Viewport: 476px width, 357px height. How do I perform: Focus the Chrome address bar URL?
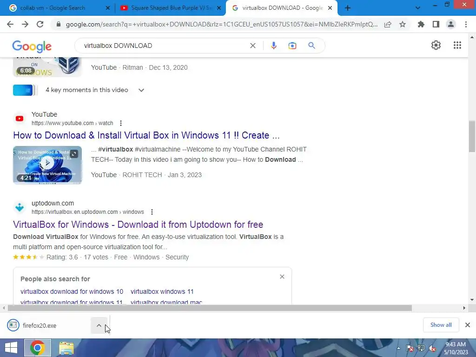coord(222,24)
